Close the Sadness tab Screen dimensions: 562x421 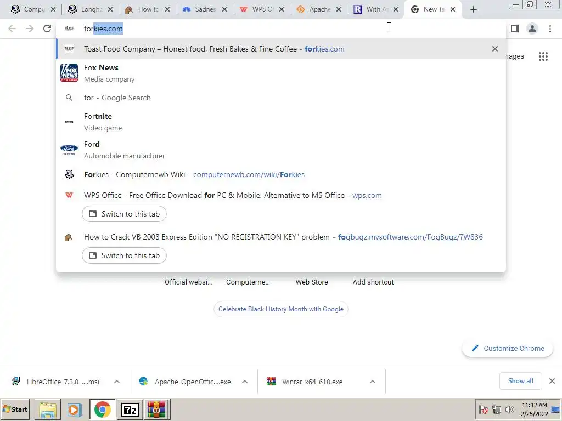pos(224,9)
